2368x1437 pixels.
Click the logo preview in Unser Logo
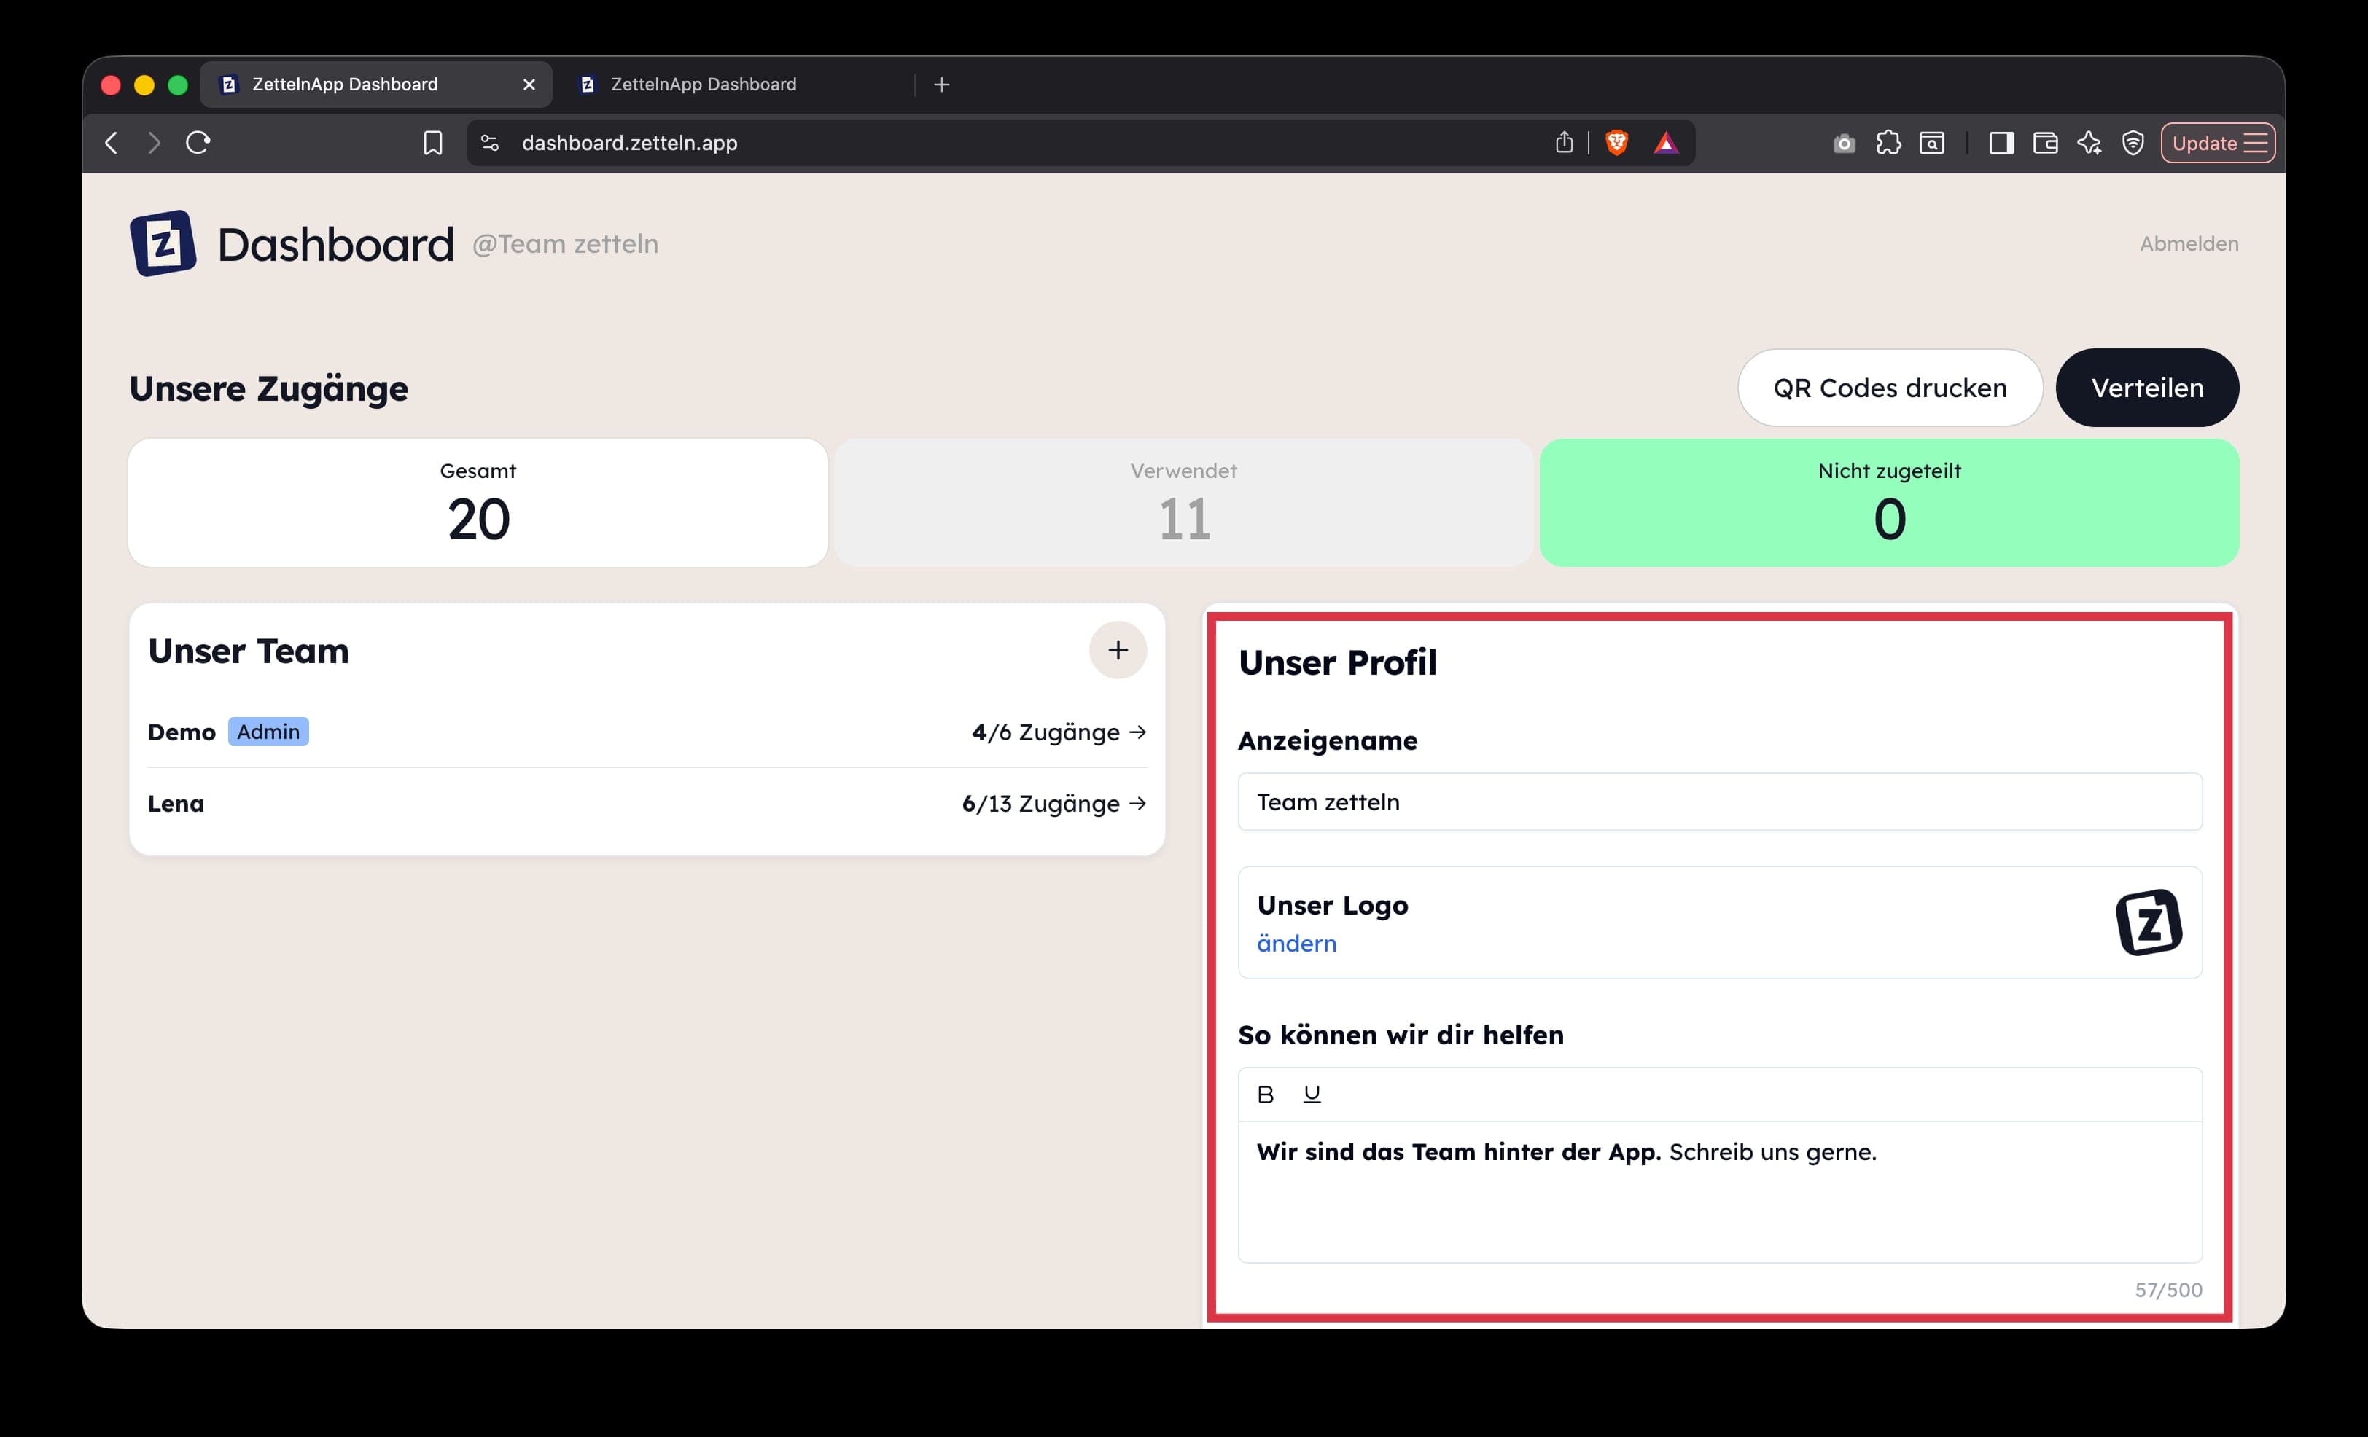(2149, 922)
